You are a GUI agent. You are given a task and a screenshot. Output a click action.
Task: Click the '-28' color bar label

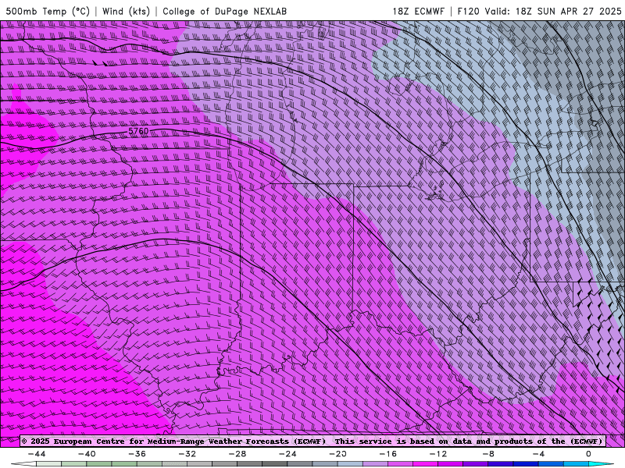[237, 454]
